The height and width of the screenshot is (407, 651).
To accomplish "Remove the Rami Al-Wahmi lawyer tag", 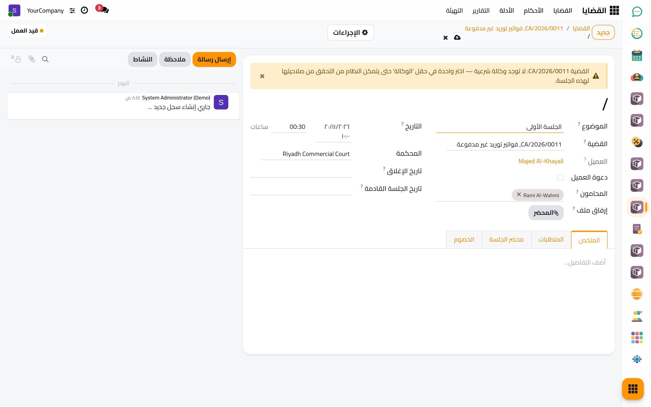I will coord(519,195).
